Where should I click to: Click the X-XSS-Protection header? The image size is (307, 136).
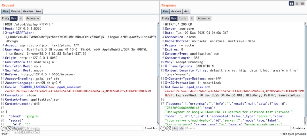pyautogui.click(x=193, y=83)
